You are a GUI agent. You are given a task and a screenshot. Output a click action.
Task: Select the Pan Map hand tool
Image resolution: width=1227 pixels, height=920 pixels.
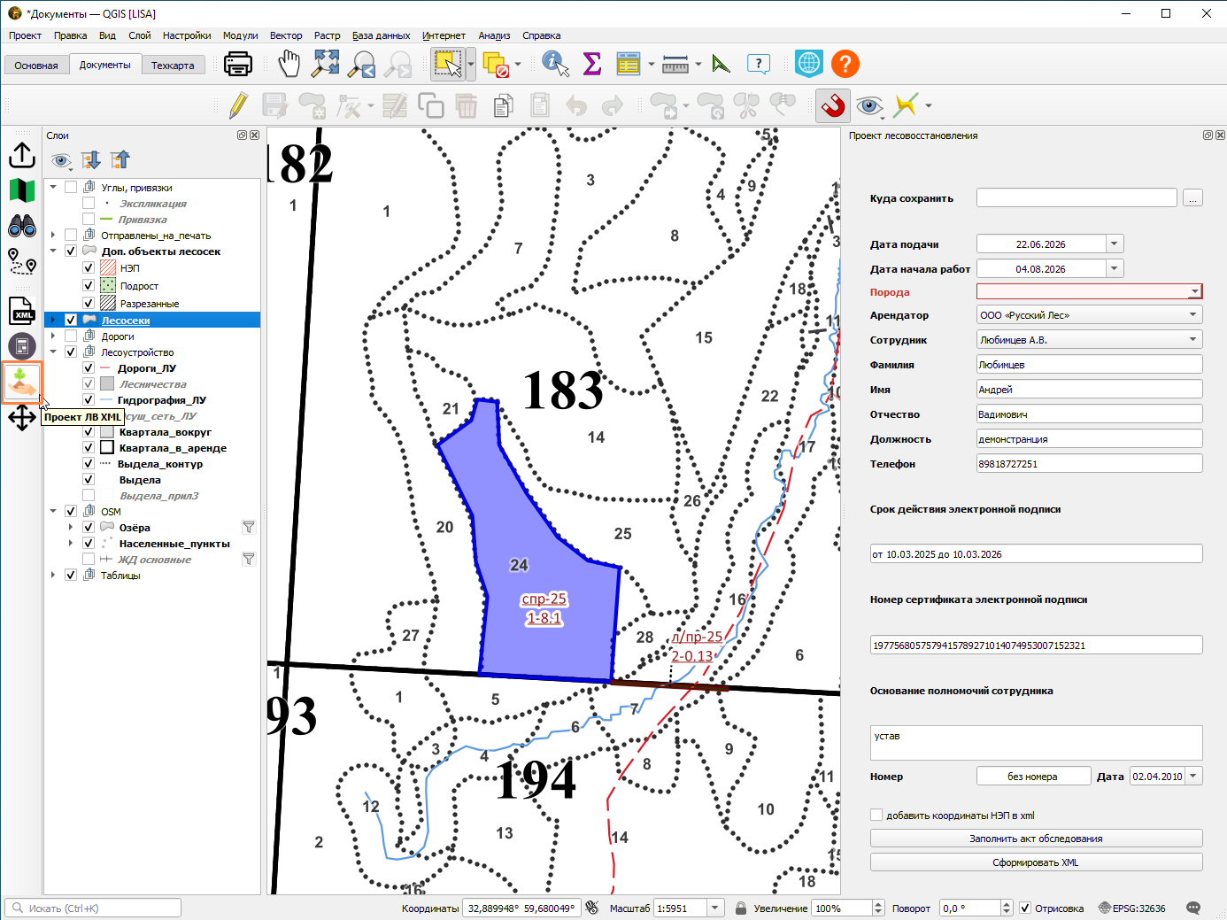[289, 64]
